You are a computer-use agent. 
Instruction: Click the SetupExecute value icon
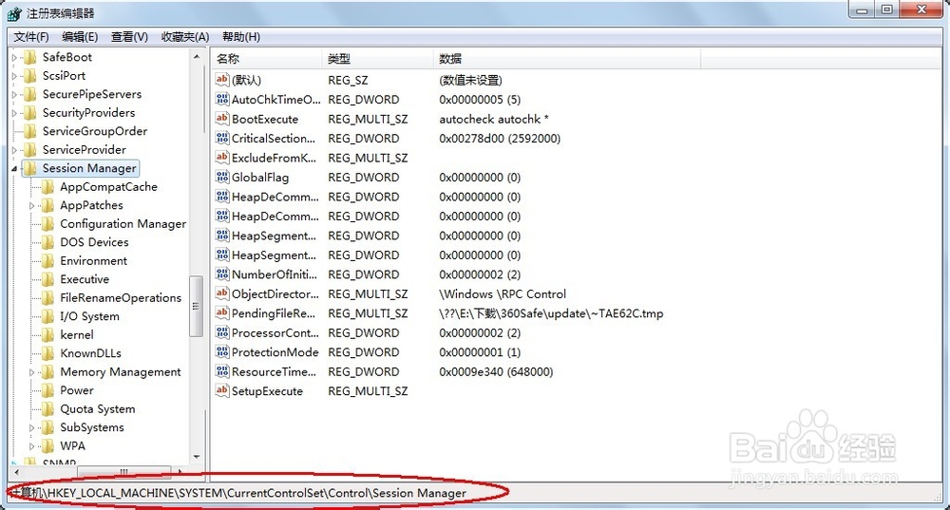click(x=222, y=390)
